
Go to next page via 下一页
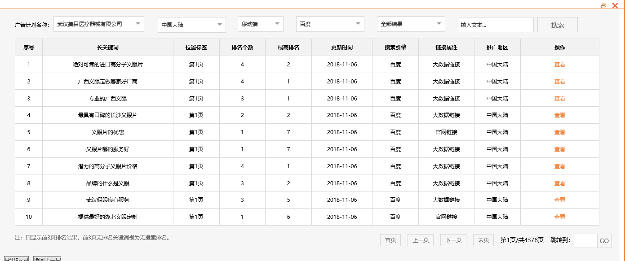point(453,240)
